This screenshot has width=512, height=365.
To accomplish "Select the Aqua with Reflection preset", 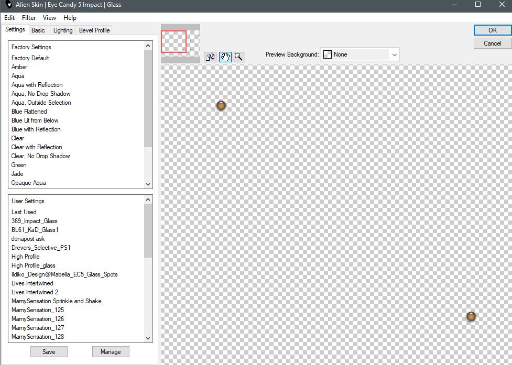I will [x=37, y=85].
